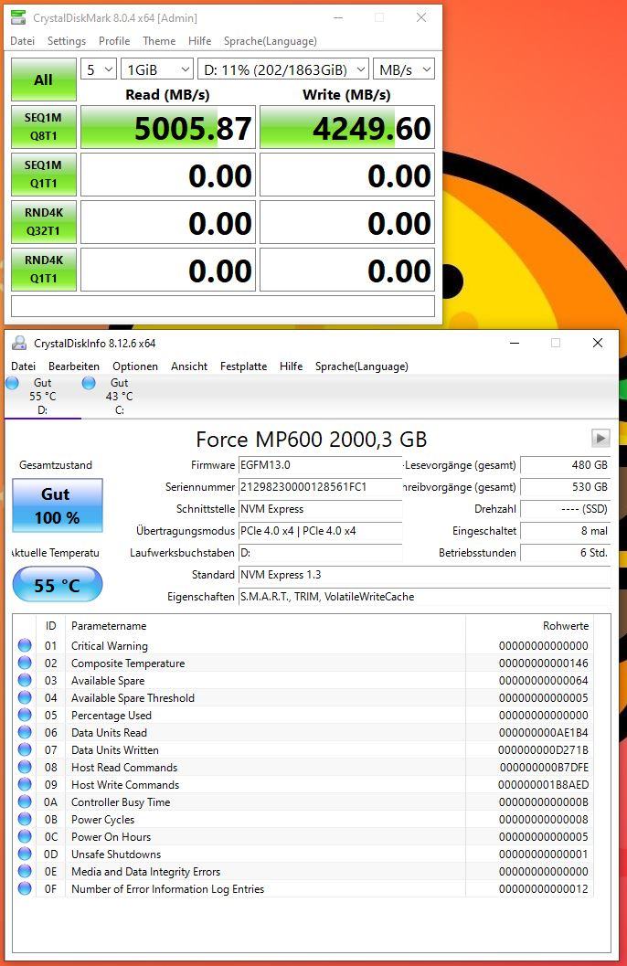Viewport: 627px width, 966px height.
Task: Click the status orb beside Power Cycles
Action: pos(25,819)
